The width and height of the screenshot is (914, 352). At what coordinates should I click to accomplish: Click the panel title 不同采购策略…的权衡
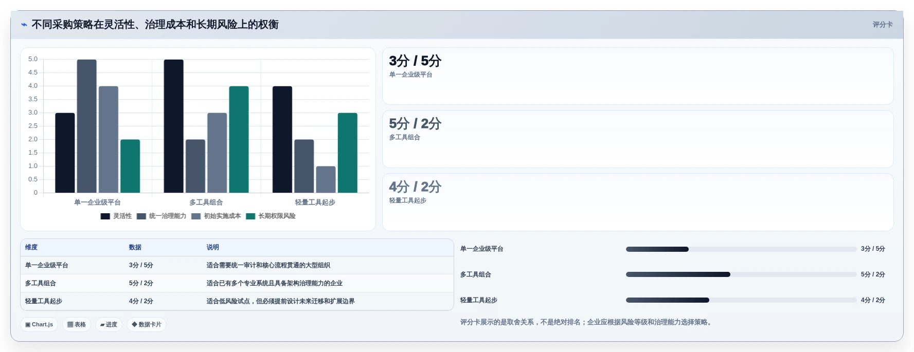155,25
